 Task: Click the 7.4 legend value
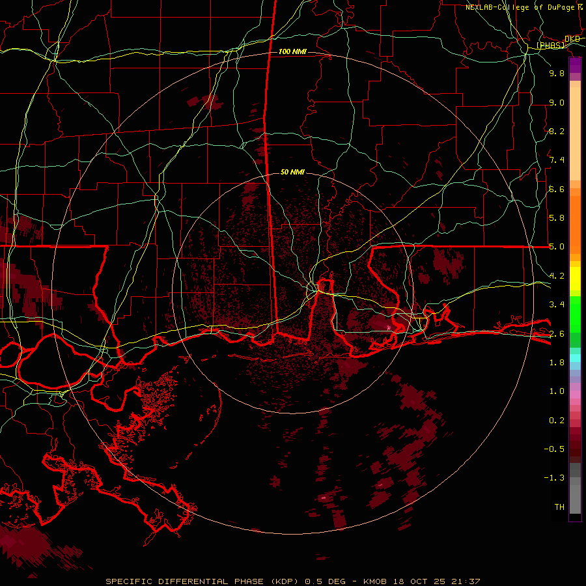pyautogui.click(x=557, y=160)
